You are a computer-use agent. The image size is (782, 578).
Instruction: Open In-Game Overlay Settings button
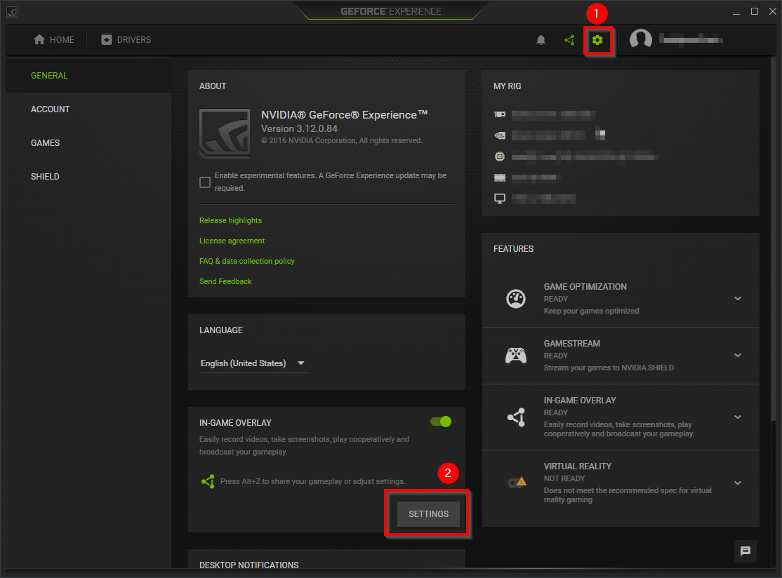click(428, 514)
